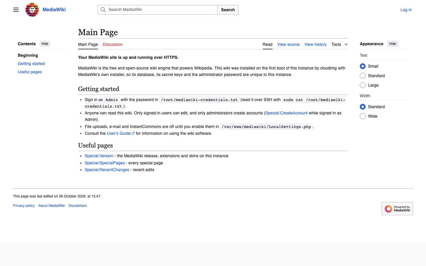
Task: Open the Privacy policy footer link
Action: [x=24, y=206]
